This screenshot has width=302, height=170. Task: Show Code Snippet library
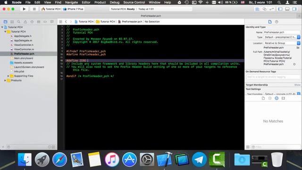270,98
